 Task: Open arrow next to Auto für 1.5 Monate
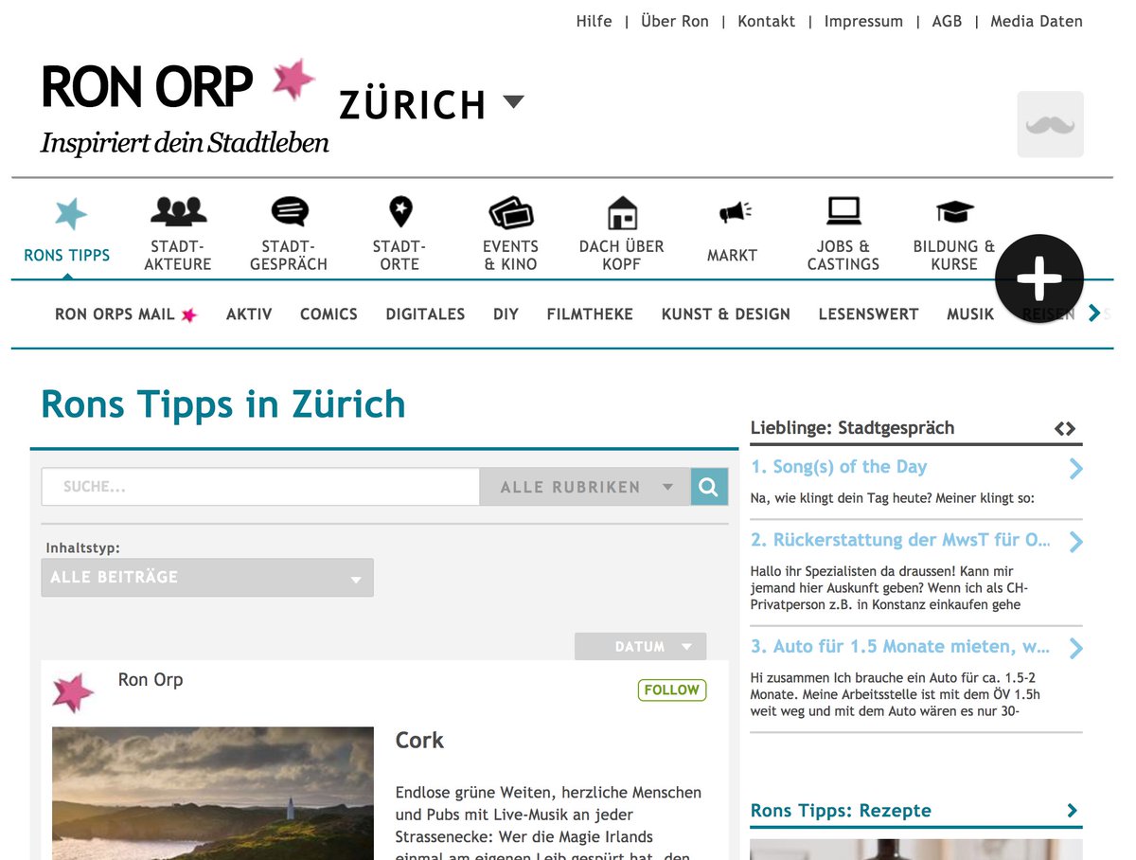pyautogui.click(x=1075, y=648)
